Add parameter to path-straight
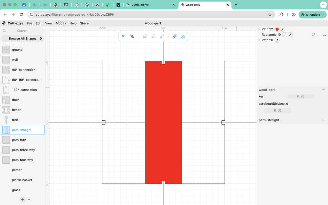The image size is (328, 205). pos(324,120)
